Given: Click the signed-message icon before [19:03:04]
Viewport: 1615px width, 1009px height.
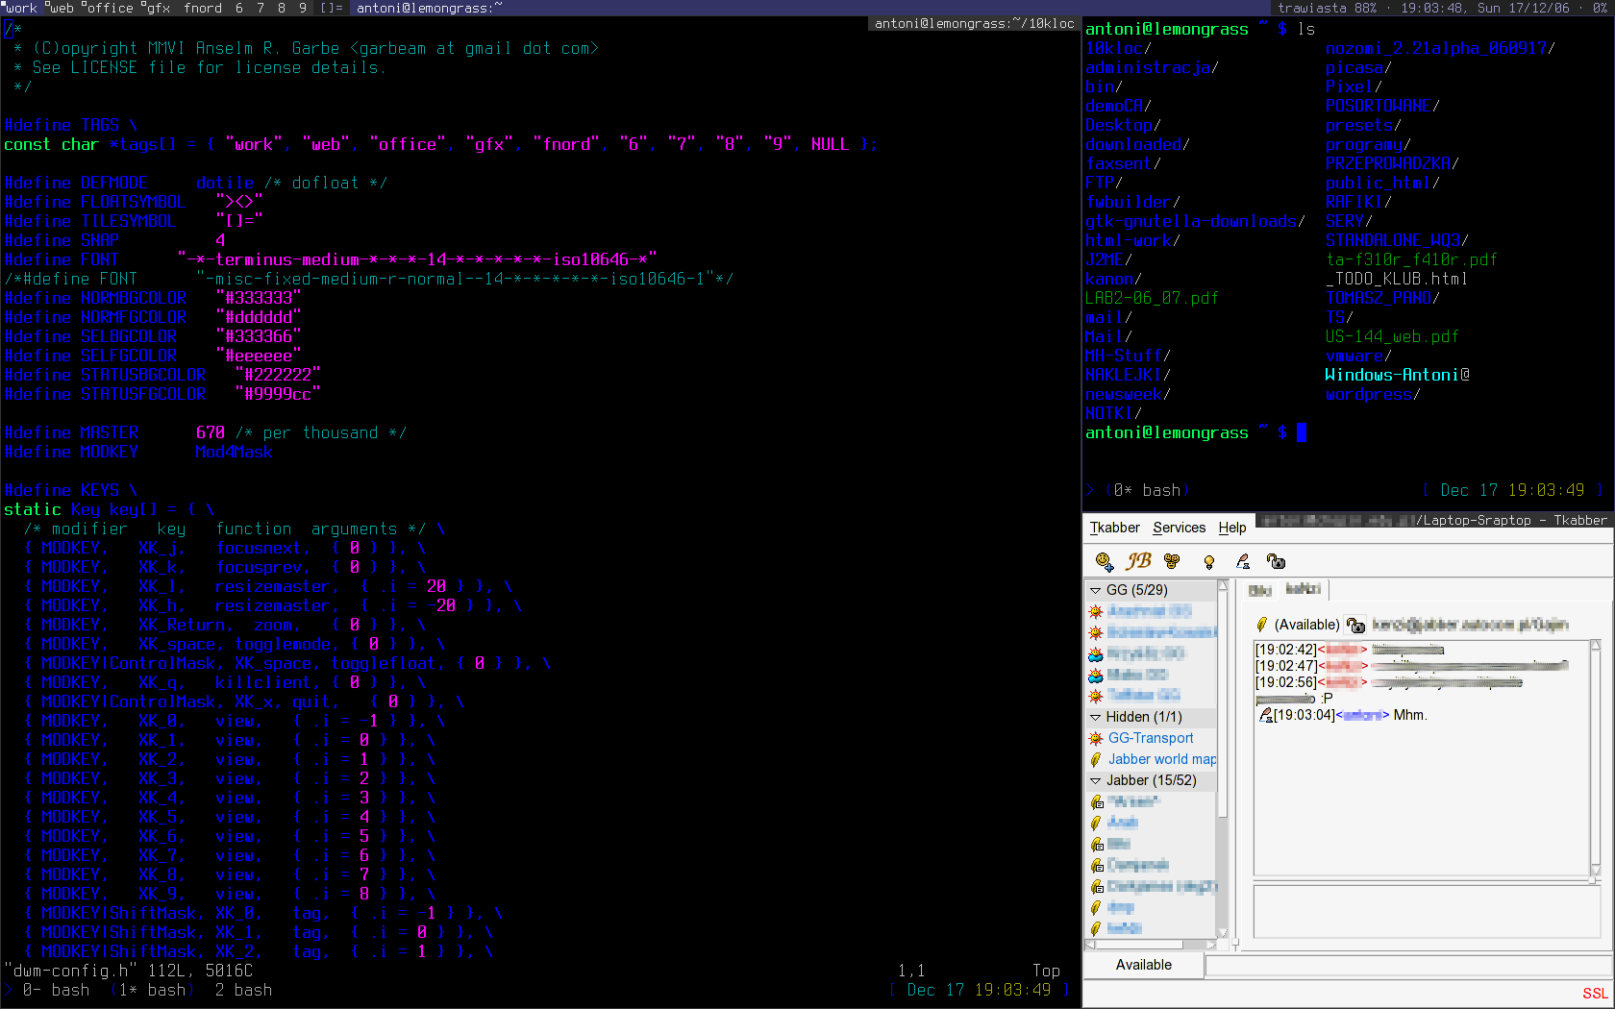Looking at the screenshot, I should tap(1265, 715).
